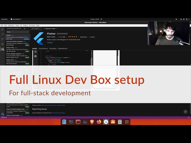Open the System Monitor icon in dock
The height and width of the screenshot is (143, 191).
tap(85, 122)
